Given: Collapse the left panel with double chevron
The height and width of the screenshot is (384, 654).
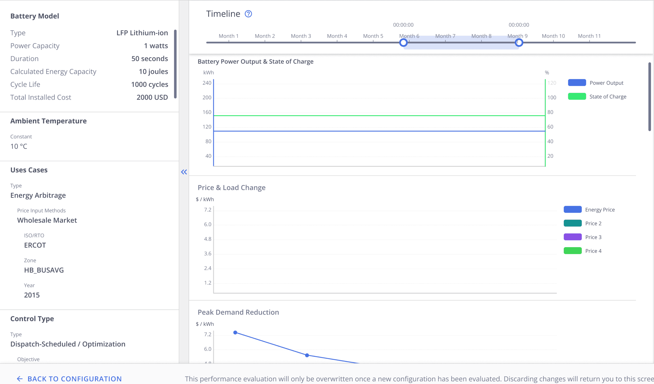Looking at the screenshot, I should [x=184, y=172].
